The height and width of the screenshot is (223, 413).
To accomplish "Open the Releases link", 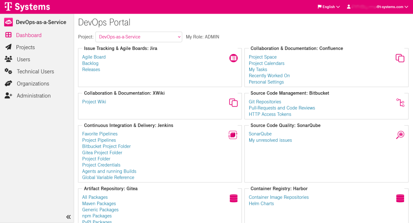I will (91, 69).
